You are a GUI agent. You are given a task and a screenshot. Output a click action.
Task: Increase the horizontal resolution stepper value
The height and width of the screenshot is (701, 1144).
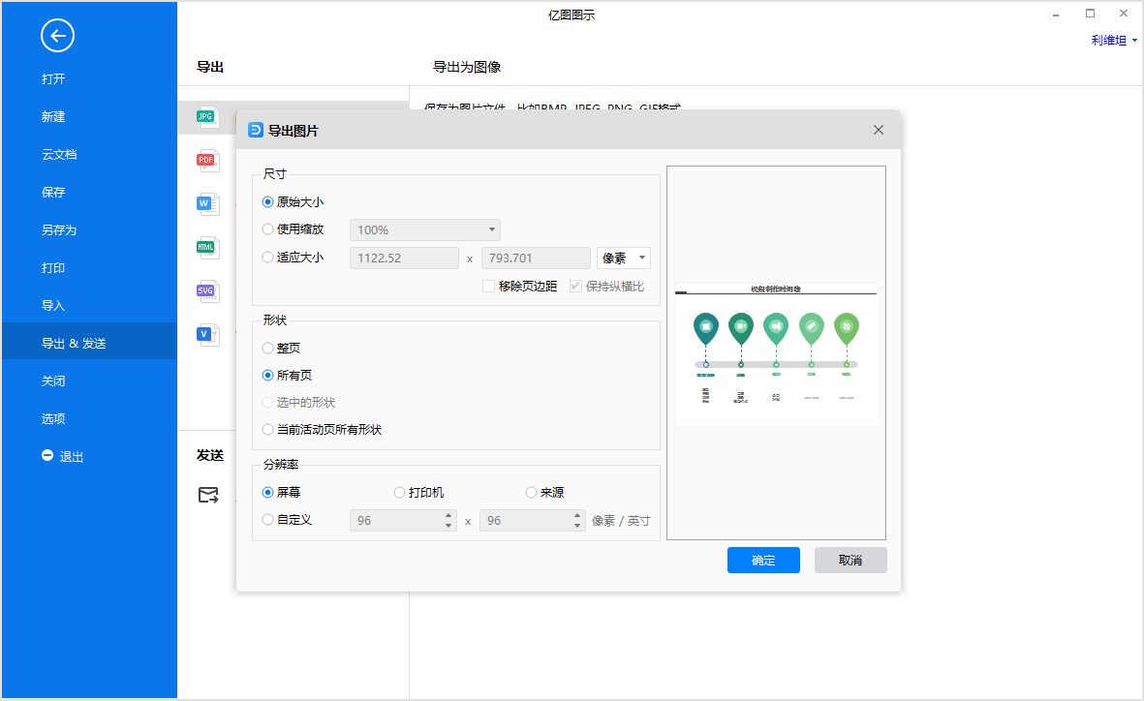[x=448, y=515]
